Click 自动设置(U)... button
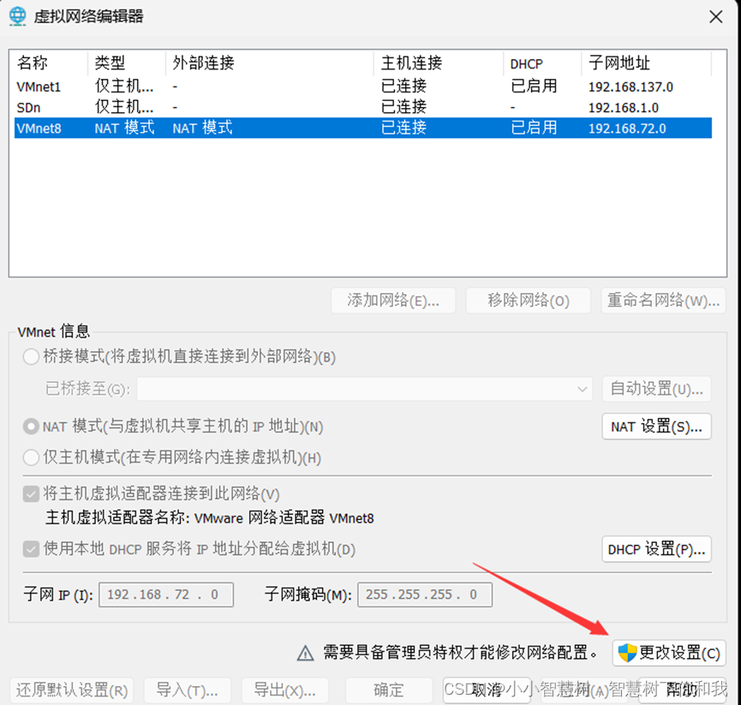This screenshot has height=705, width=741. coord(656,389)
